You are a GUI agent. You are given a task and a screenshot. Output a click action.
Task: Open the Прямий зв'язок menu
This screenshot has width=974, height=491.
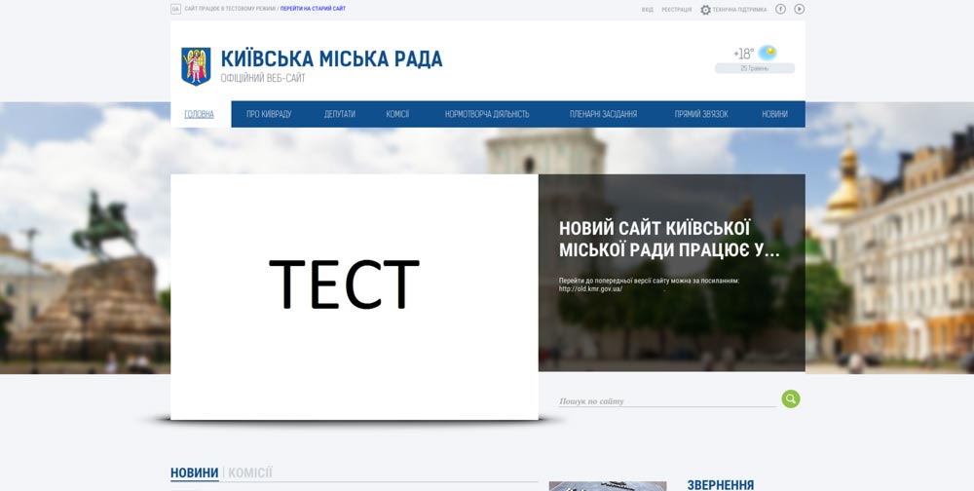click(x=701, y=114)
